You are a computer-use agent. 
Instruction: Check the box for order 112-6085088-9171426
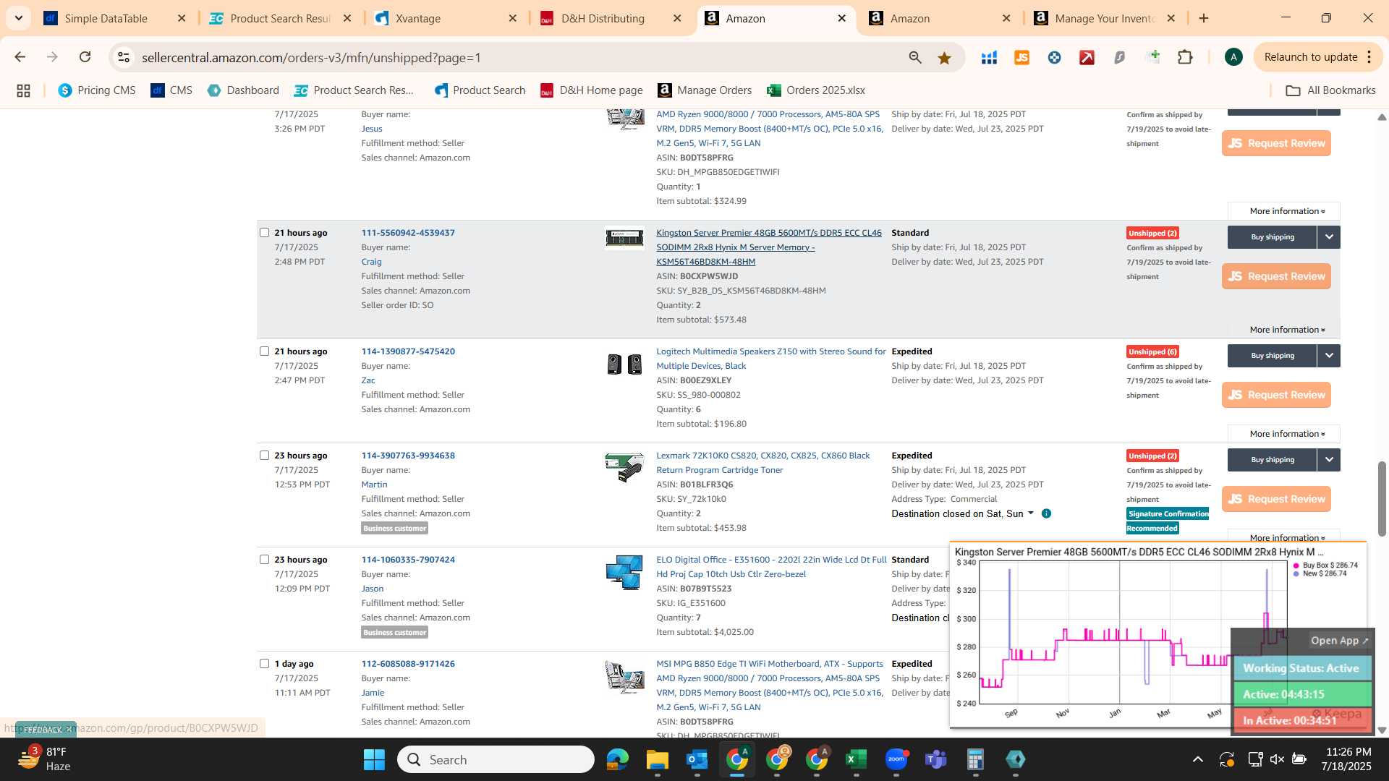(264, 663)
